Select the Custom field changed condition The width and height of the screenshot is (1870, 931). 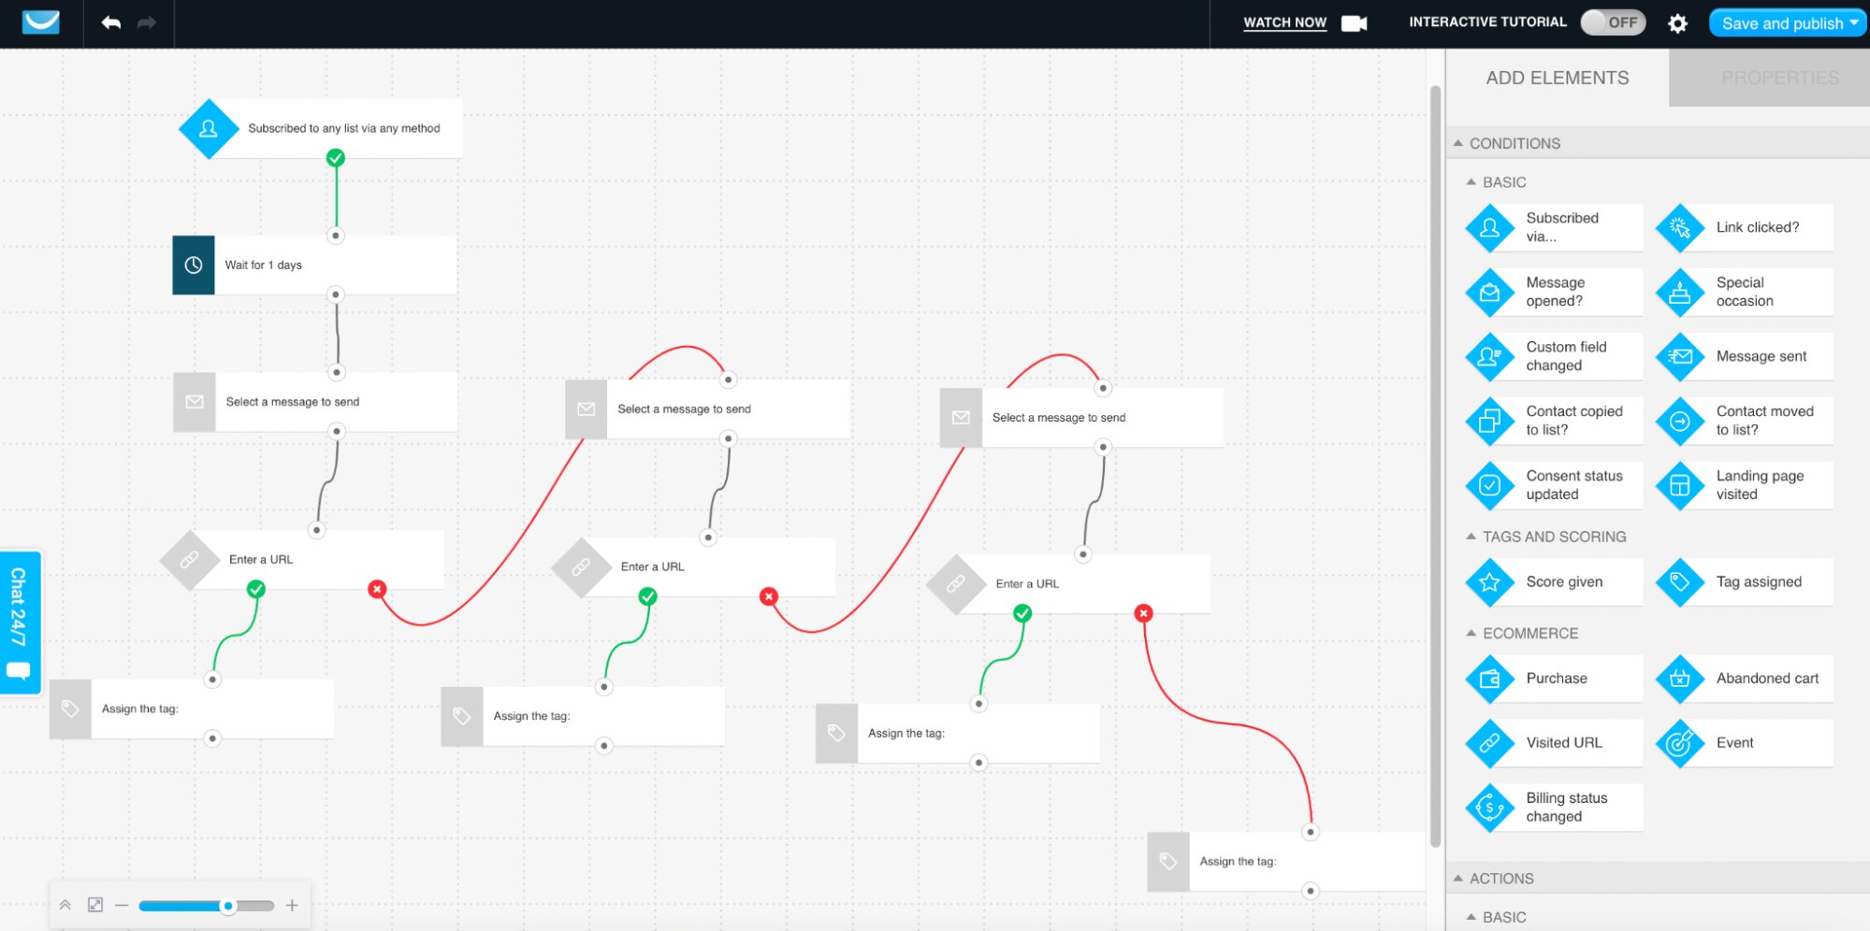[1554, 356]
